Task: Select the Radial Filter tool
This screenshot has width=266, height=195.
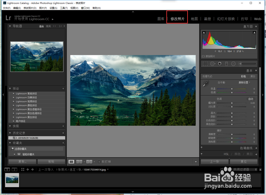Action: (233, 64)
